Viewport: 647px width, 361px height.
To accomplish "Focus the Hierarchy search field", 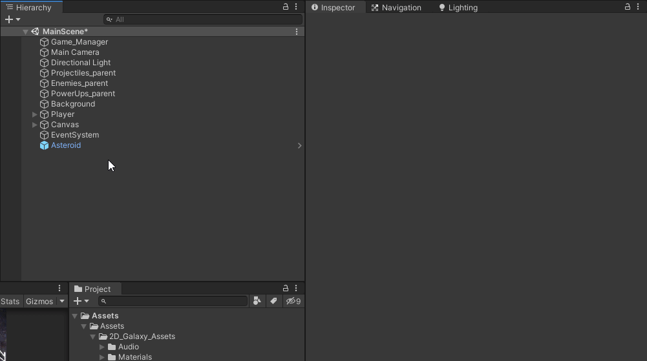I will tap(203, 19).
